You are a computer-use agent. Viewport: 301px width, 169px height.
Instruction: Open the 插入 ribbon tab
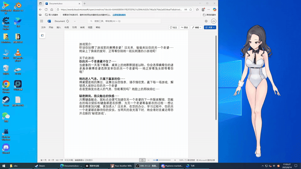pos(59,27)
